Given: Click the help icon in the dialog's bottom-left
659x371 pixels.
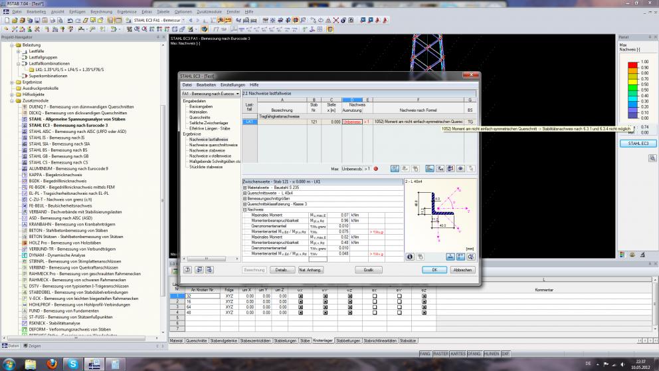Looking at the screenshot, I should click(188, 270).
